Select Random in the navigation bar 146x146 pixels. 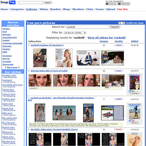click(56, 9)
